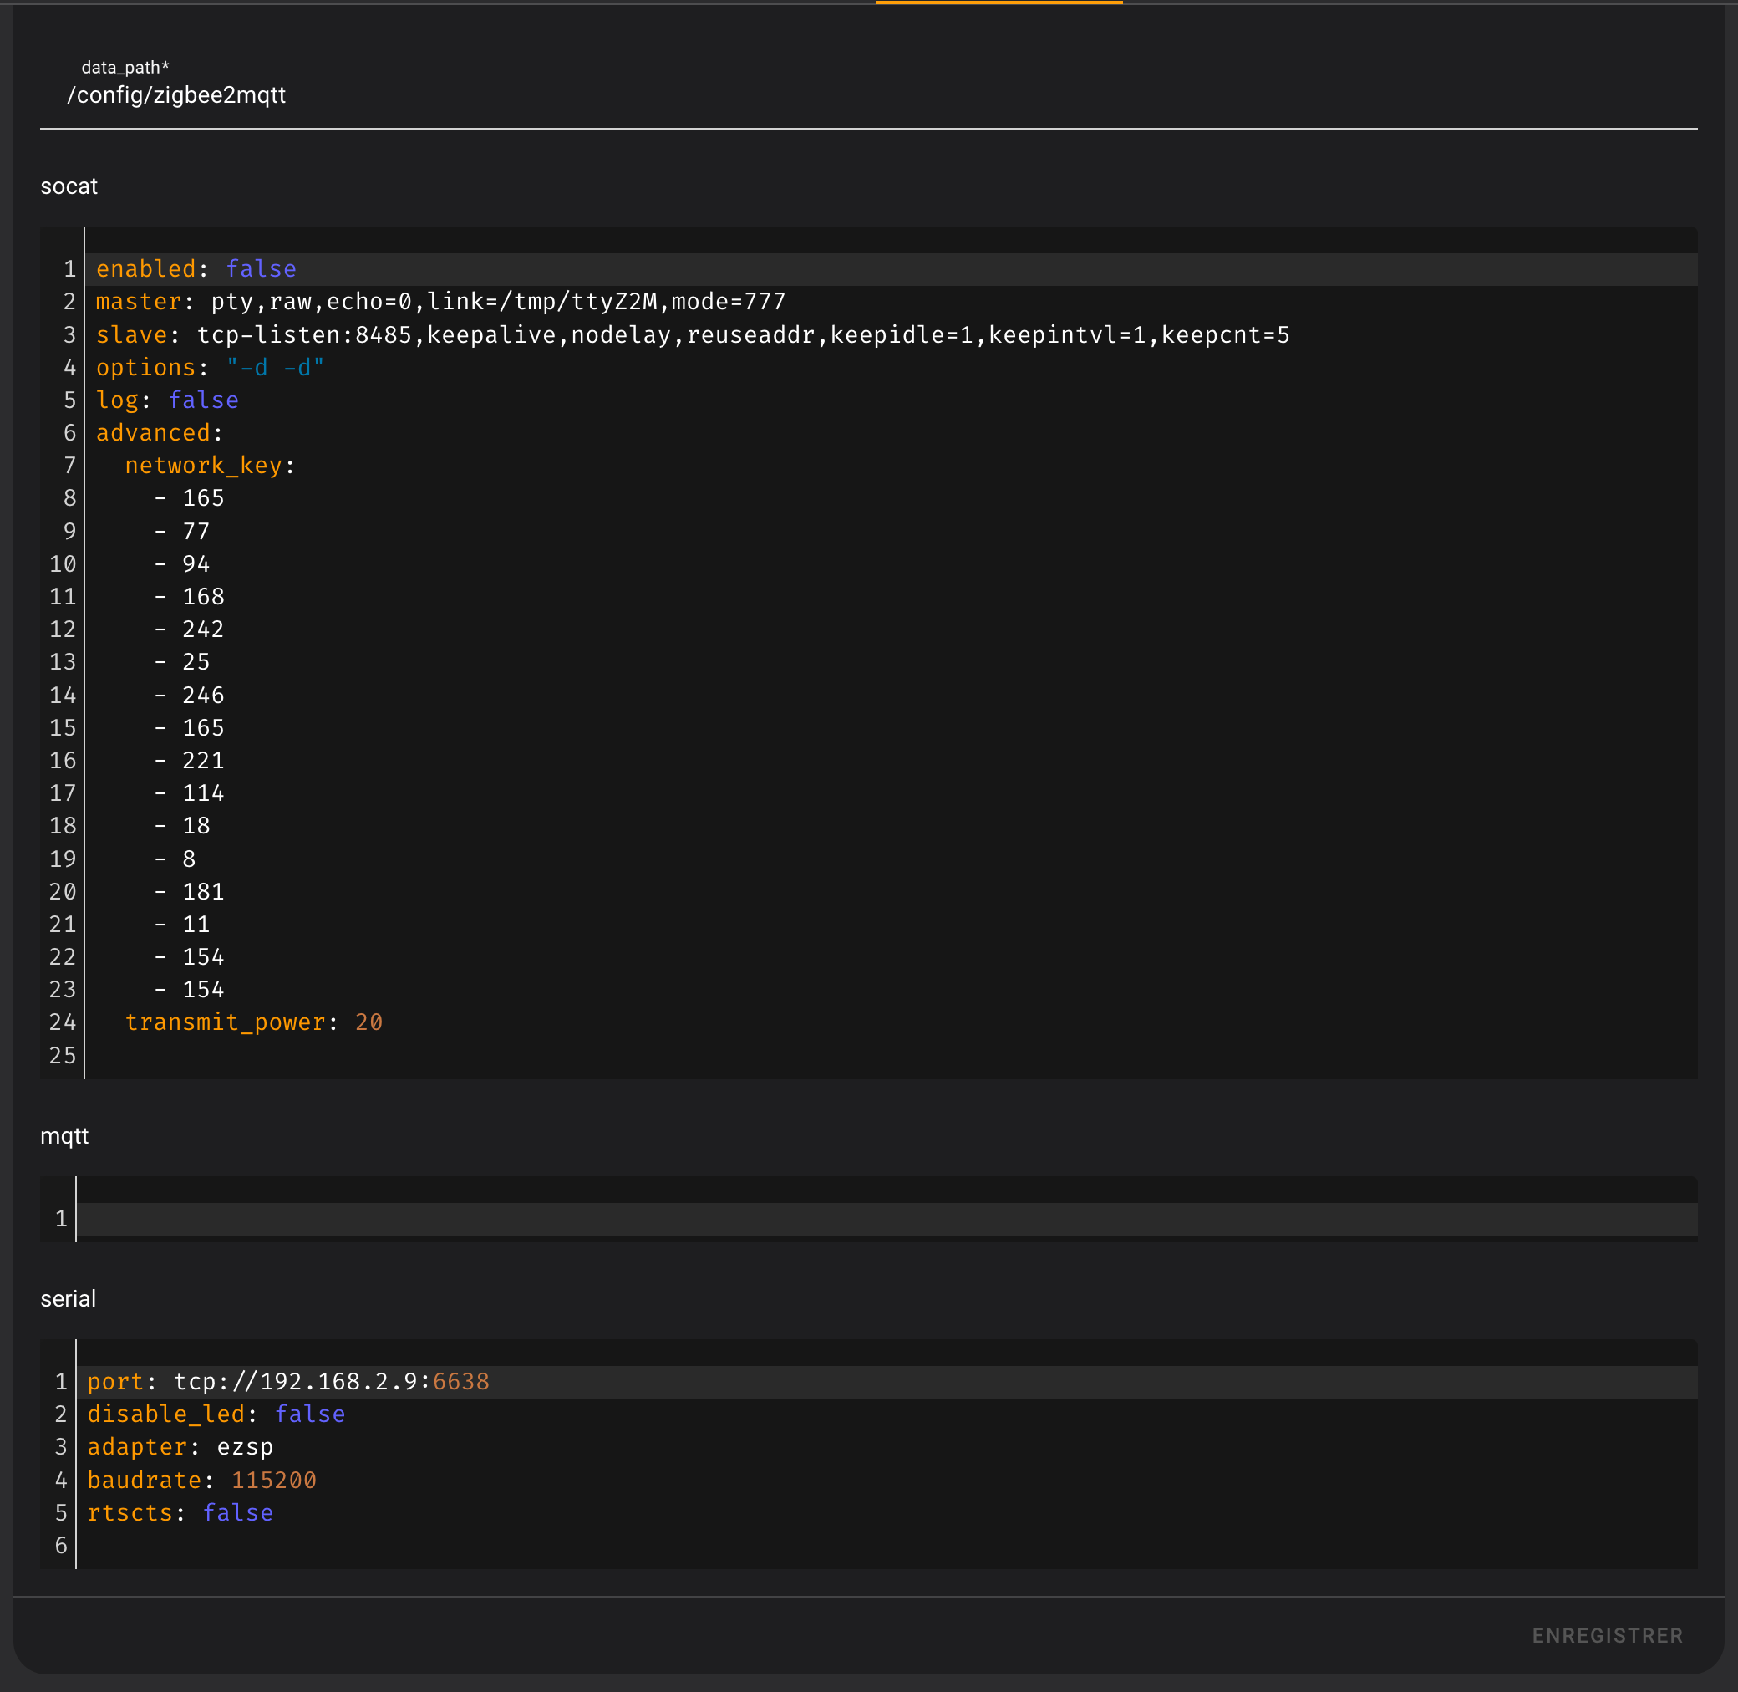Viewport: 1738px width, 1692px height.
Task: Click the 'master: pty,raw,echo=0' line
Action: click(891, 302)
